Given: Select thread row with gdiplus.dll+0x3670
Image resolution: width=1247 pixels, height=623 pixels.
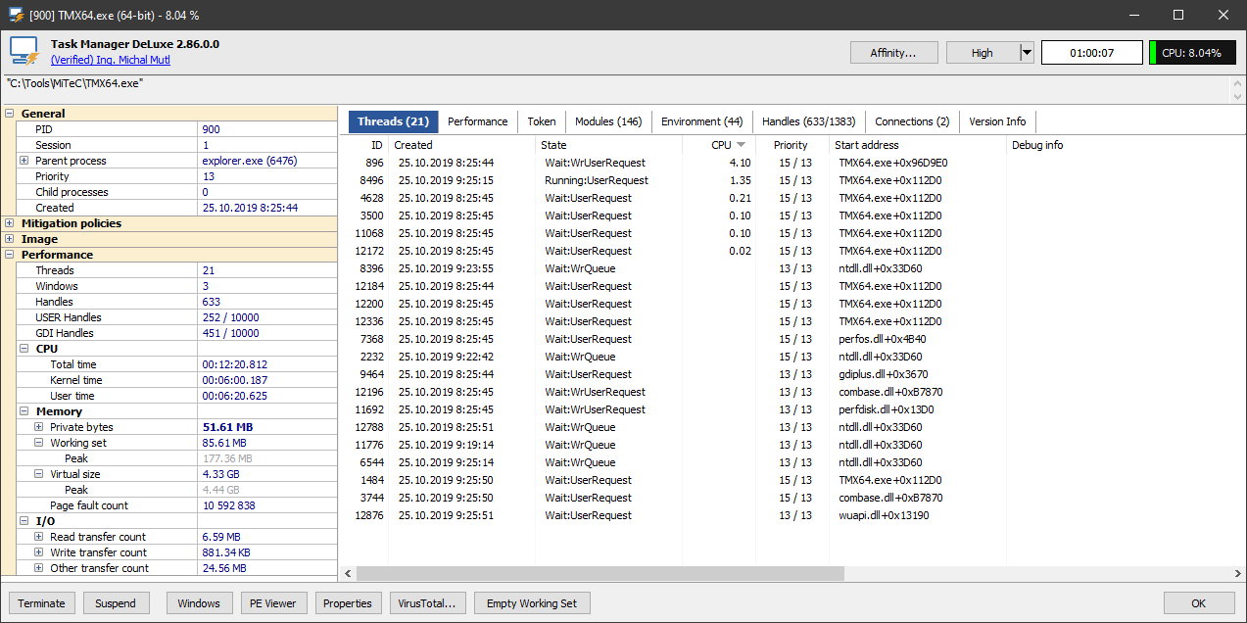Looking at the screenshot, I should pyautogui.click(x=791, y=374).
